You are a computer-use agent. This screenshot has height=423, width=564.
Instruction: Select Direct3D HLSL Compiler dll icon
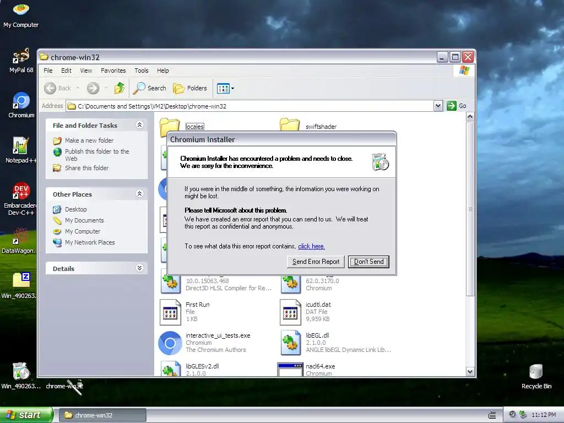(x=171, y=283)
